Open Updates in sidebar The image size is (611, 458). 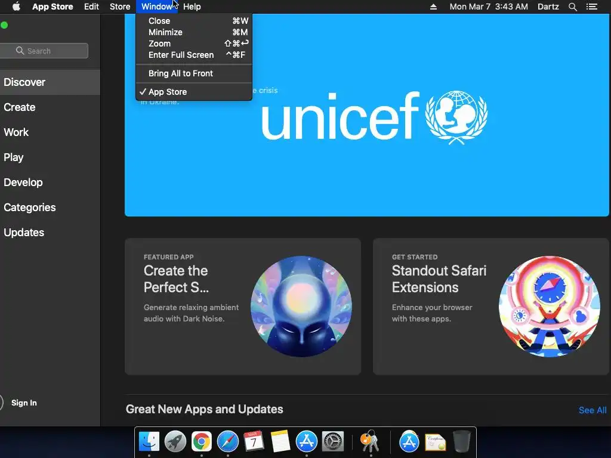point(50,233)
